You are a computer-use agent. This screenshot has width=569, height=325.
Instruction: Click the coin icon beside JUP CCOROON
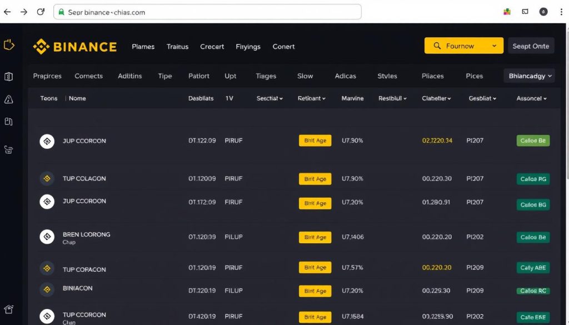pyautogui.click(x=47, y=202)
